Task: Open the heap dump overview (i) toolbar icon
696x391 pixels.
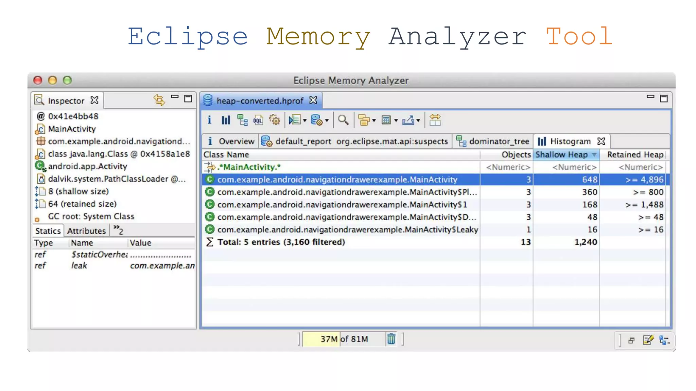Action: tap(209, 120)
